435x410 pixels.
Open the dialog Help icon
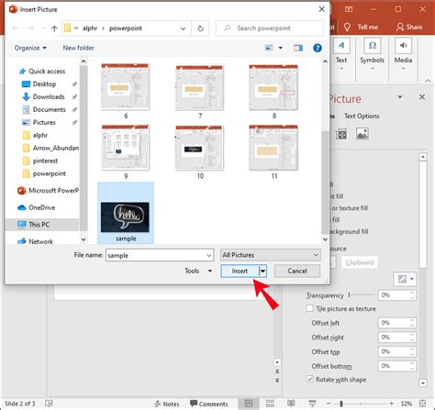pyautogui.click(x=318, y=48)
